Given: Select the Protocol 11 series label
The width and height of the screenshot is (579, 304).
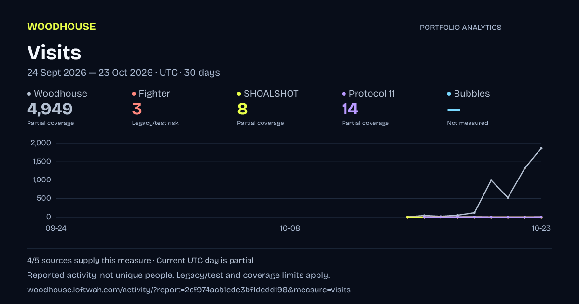Looking at the screenshot, I should 372,94.
